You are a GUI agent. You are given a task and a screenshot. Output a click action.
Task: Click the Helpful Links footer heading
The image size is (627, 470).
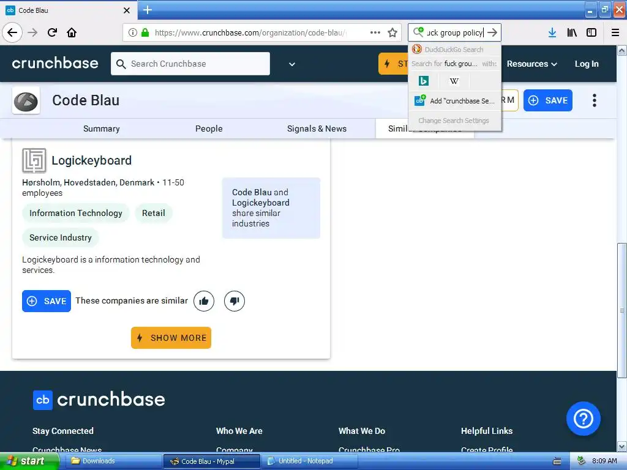[x=487, y=431]
